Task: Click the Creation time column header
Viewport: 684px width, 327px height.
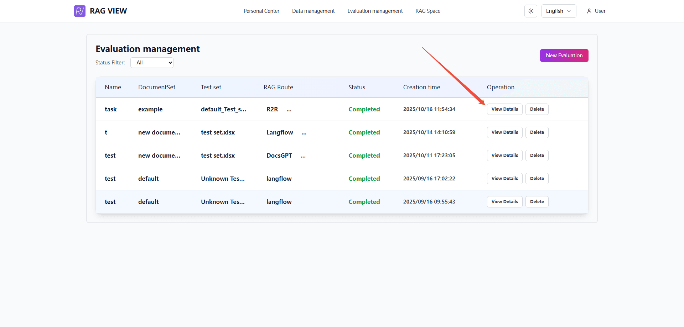Action: point(421,87)
